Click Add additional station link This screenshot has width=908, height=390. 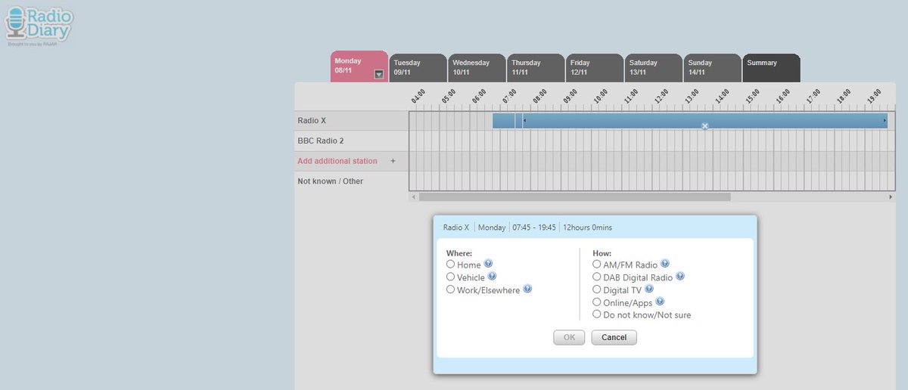(337, 161)
